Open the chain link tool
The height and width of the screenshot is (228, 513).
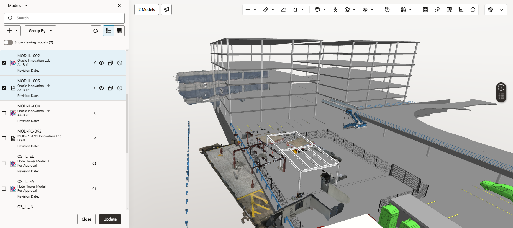437,10
